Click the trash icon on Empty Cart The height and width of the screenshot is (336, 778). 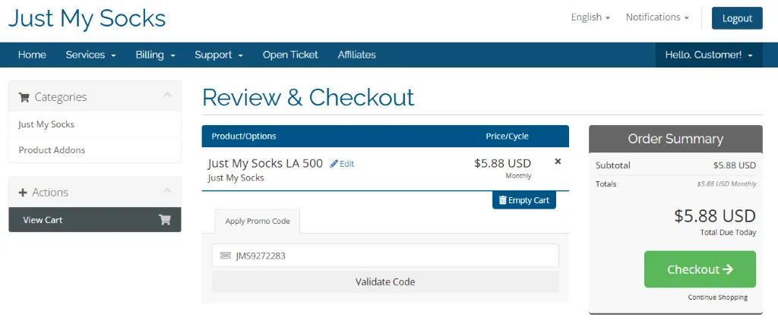(x=503, y=200)
